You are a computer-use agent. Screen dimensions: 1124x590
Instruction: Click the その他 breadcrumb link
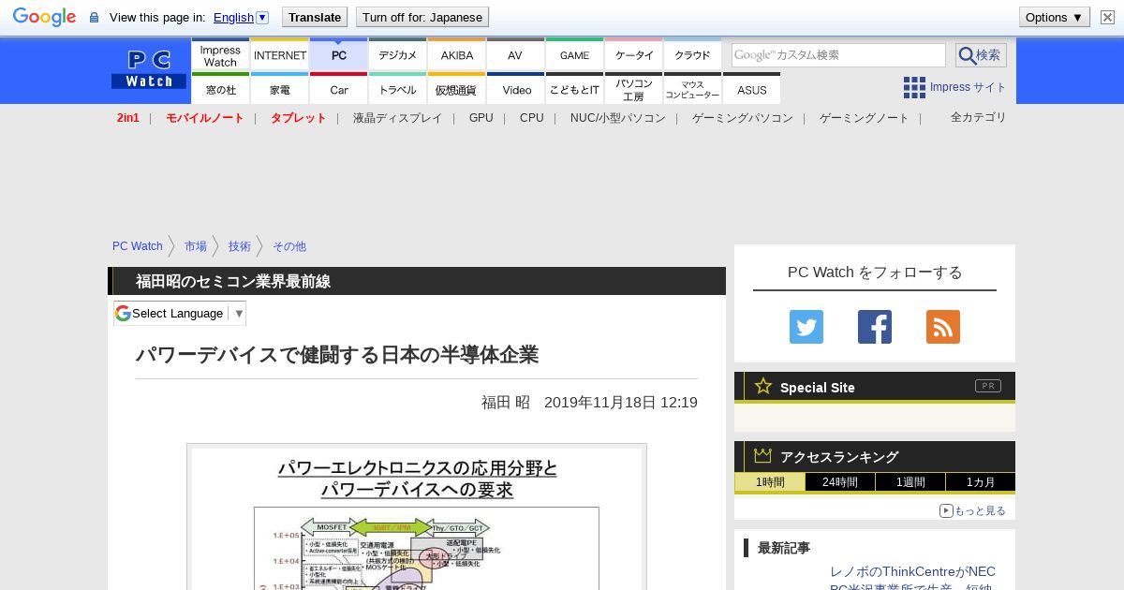pyautogui.click(x=289, y=246)
